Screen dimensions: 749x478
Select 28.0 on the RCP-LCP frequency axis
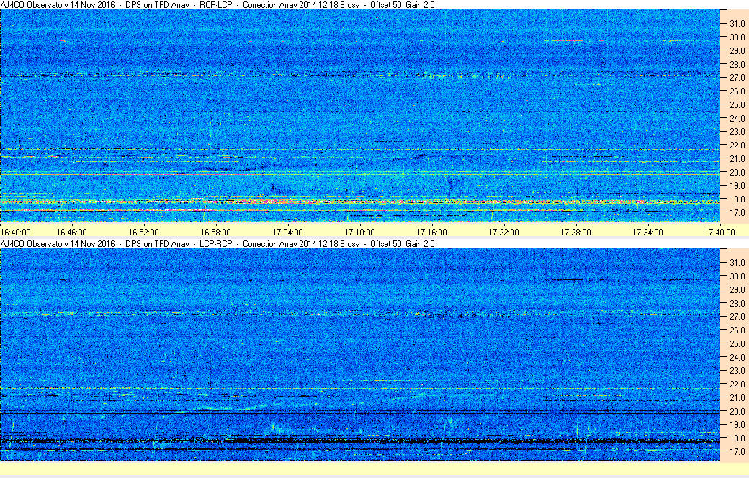737,64
